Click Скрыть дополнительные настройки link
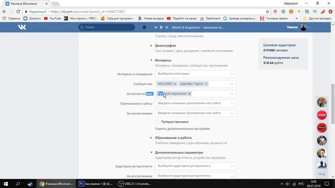This screenshot has height=188, width=335. tap(182, 129)
